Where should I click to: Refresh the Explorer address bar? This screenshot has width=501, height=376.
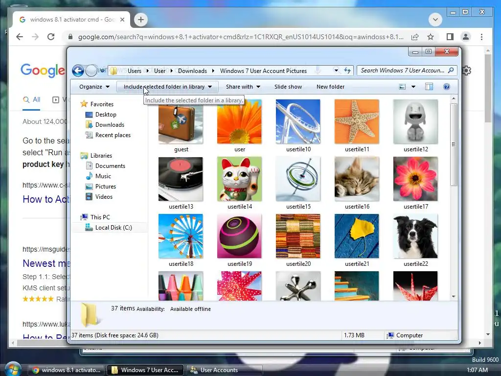pyautogui.click(x=348, y=70)
